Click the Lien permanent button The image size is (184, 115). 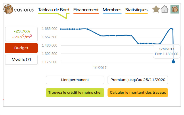tap(75, 80)
